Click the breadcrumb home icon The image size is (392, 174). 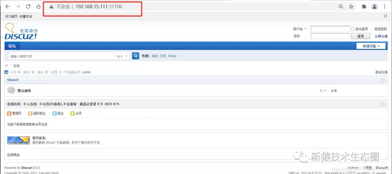[7, 65]
